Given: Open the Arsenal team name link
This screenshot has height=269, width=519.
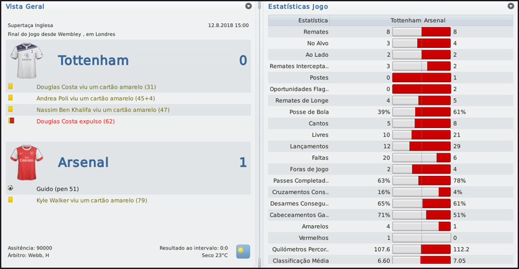Looking at the screenshot, I should coord(92,162).
